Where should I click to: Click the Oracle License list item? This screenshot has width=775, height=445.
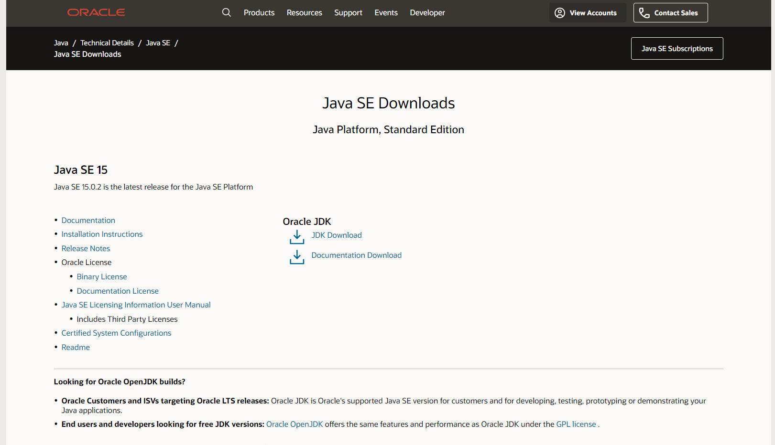(87, 262)
